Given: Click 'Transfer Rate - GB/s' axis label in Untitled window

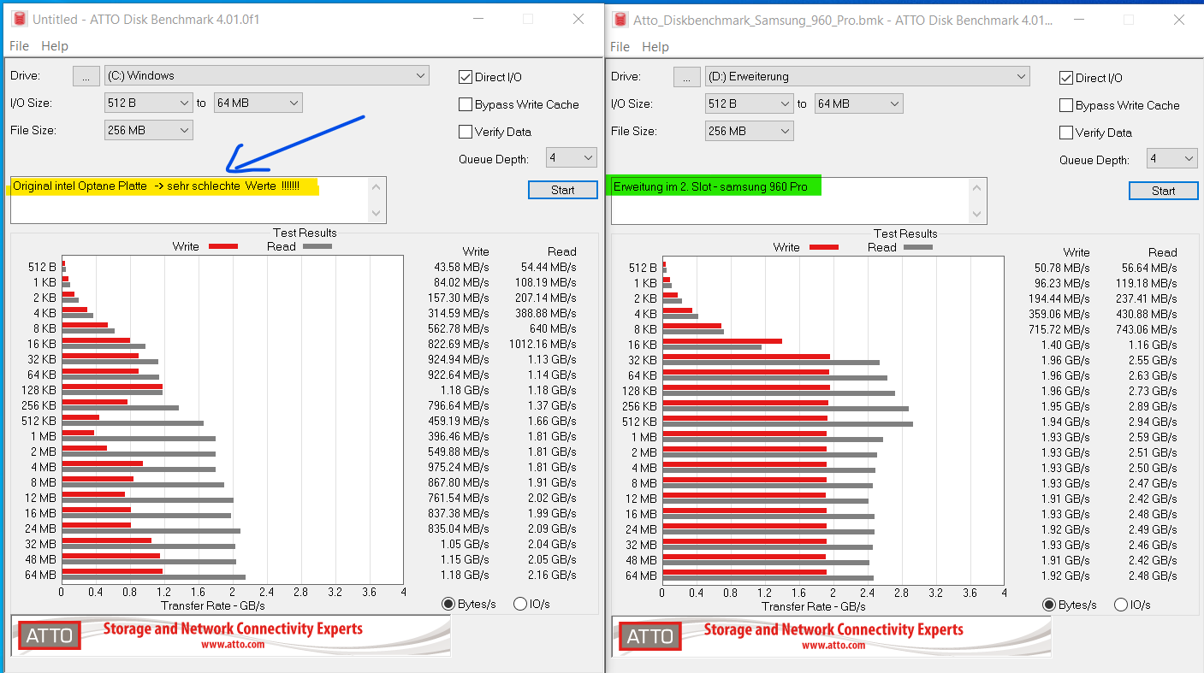Looking at the screenshot, I should point(213,605).
